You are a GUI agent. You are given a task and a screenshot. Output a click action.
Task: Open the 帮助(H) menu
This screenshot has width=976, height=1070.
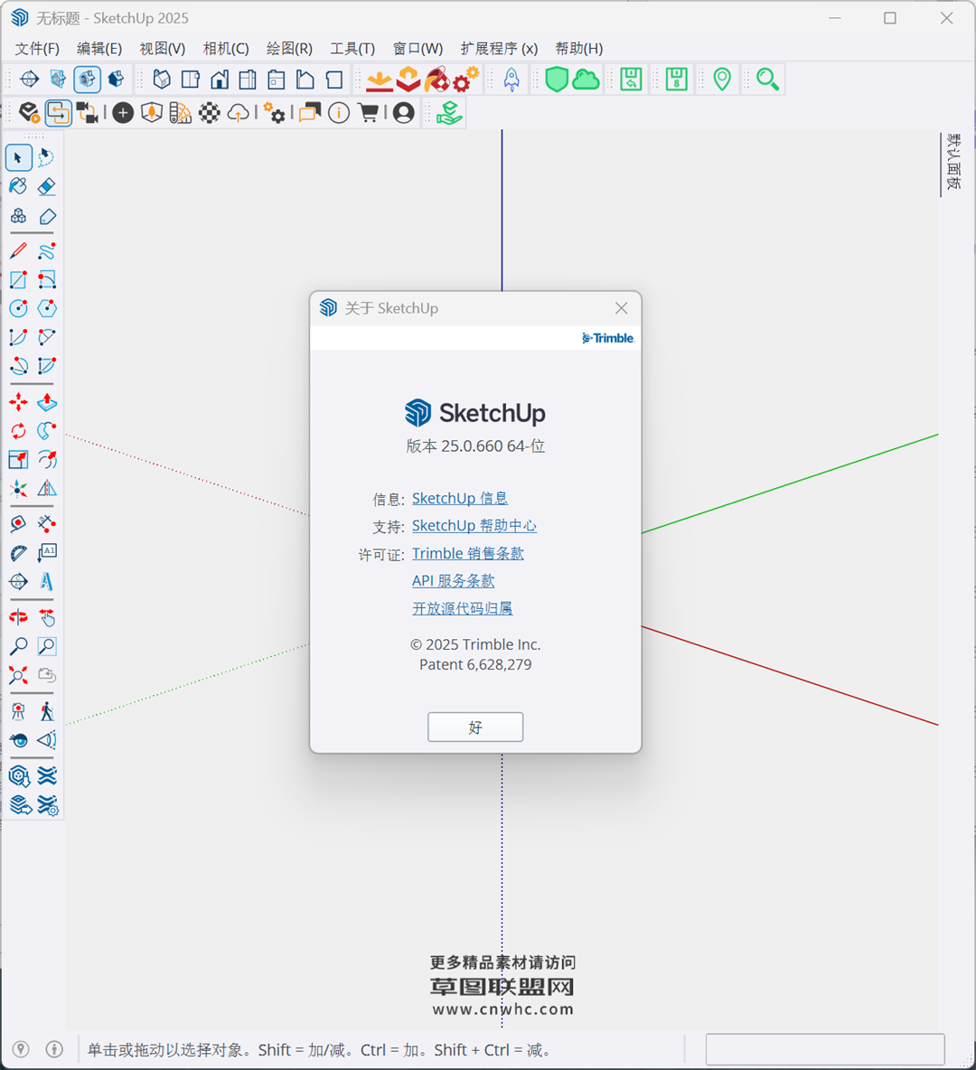point(578,49)
